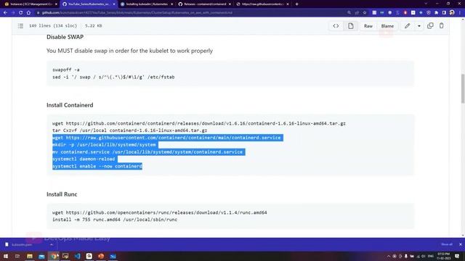Switch to EC2 Management Console tab
The image size is (465, 261).
coord(31,4)
